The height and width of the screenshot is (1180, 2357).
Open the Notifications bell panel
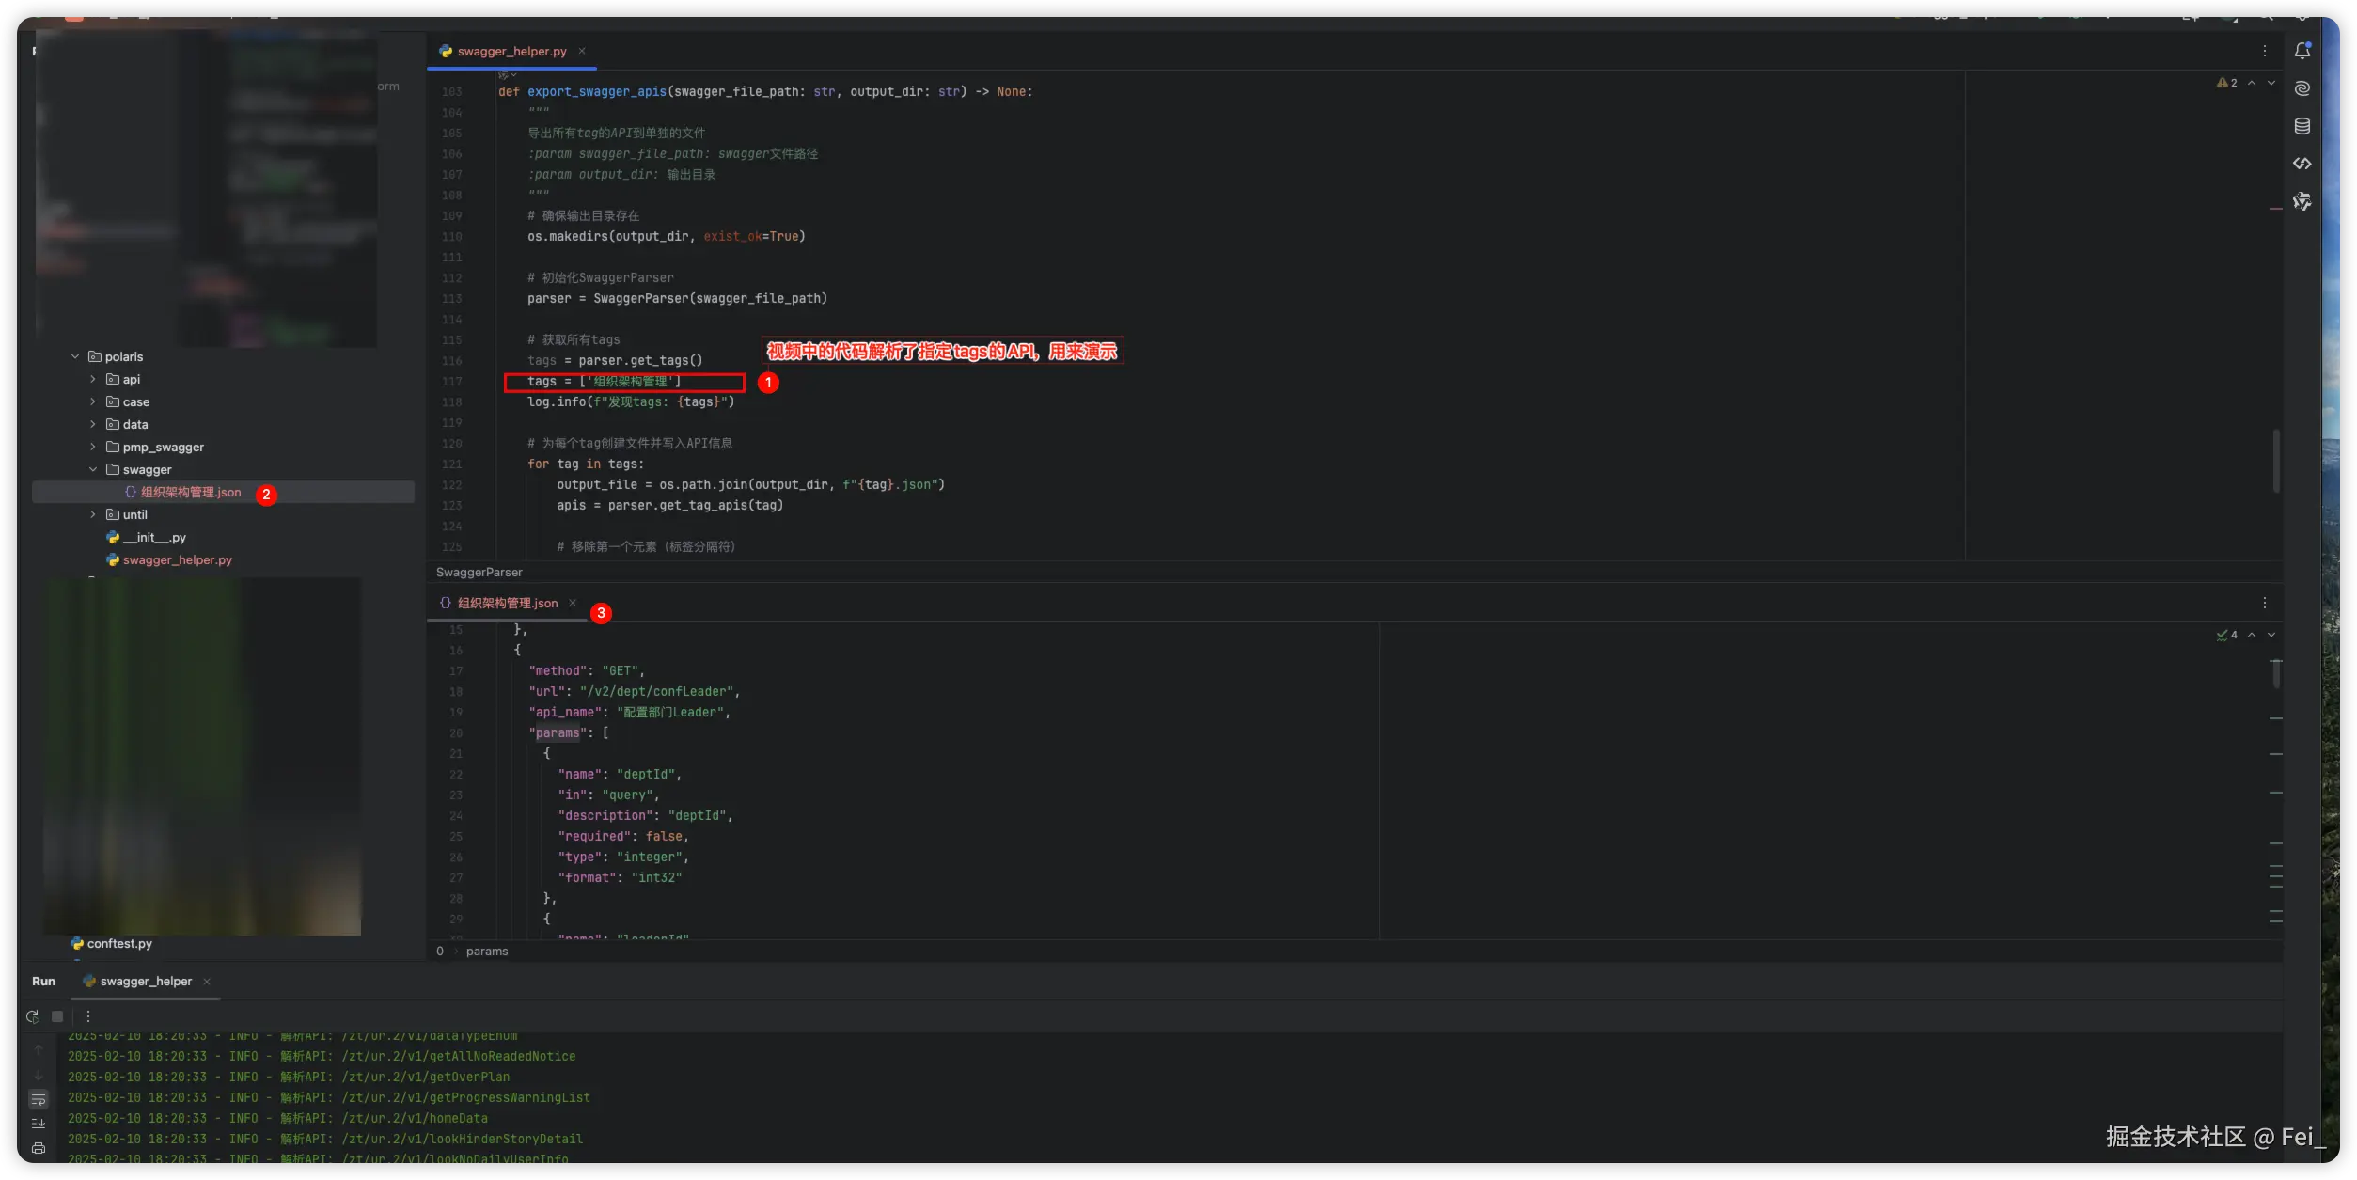pyautogui.click(x=2302, y=52)
